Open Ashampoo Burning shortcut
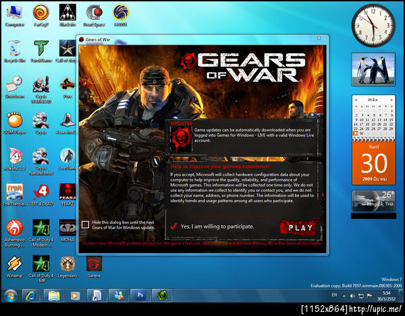The height and width of the screenshot is (316, 405). [x=14, y=233]
